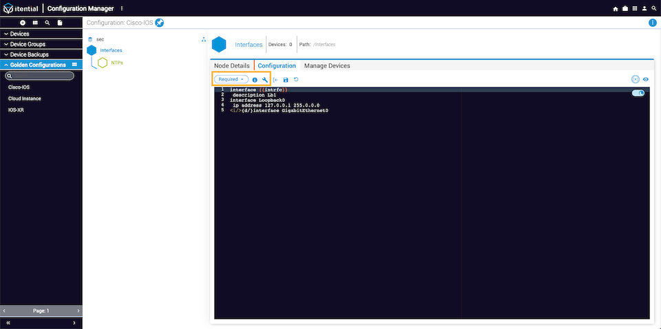Expand the Devices section
Screen dimensions: 661x329
(41, 34)
